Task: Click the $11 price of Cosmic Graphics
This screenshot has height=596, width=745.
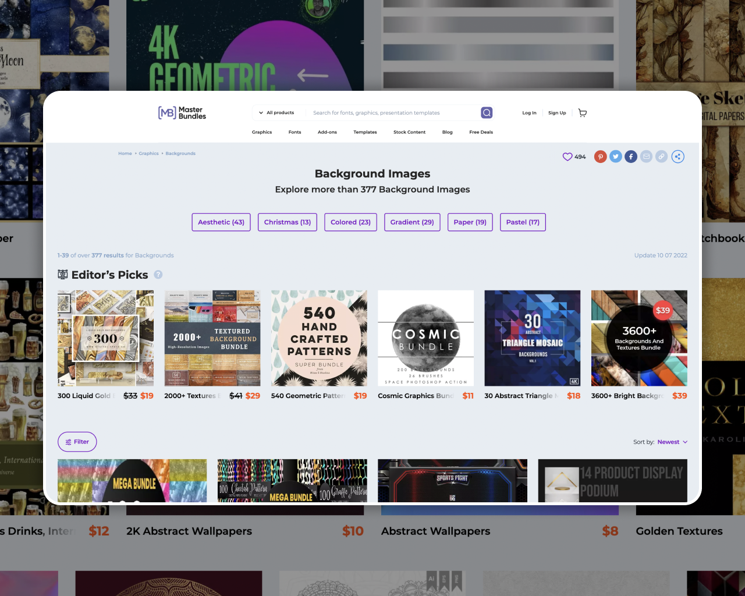Action: (468, 396)
